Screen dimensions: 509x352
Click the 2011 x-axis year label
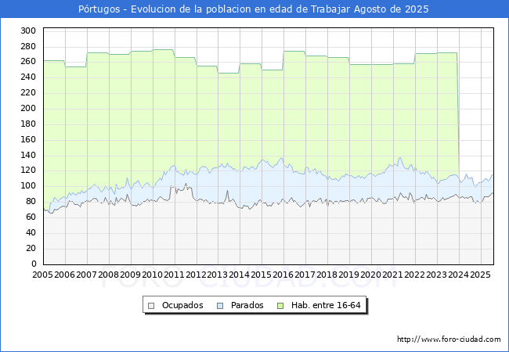(175, 275)
